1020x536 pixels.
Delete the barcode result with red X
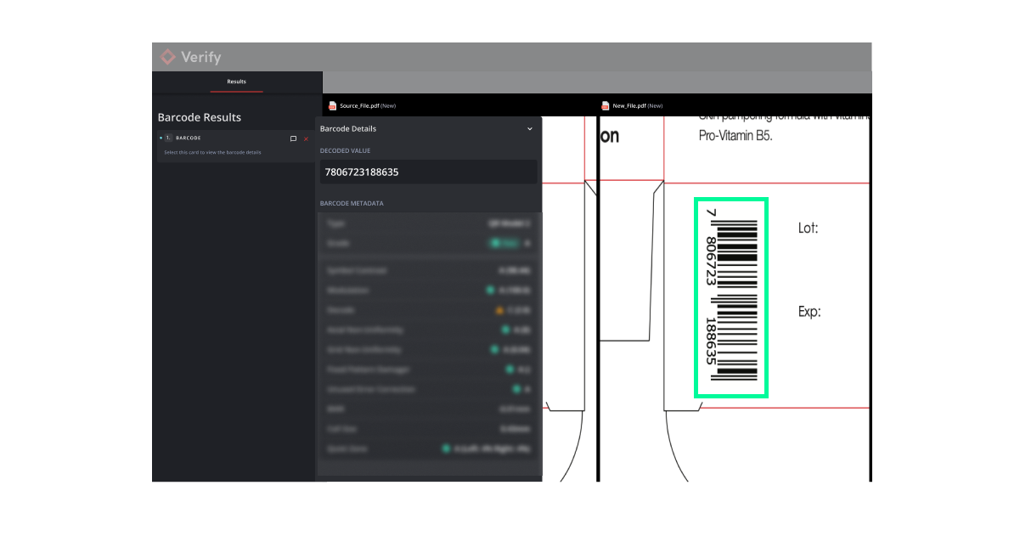coord(306,138)
